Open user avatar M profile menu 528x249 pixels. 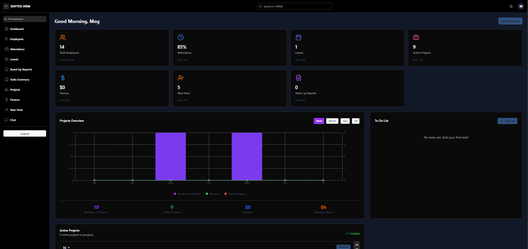(x=521, y=6)
